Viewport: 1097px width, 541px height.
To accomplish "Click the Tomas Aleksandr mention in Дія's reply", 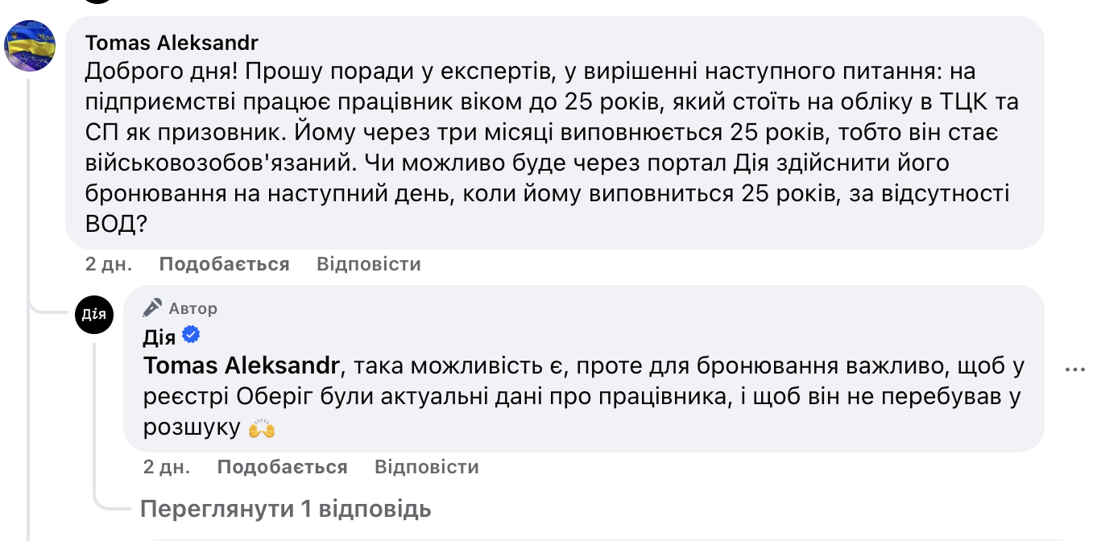I will click(x=242, y=366).
